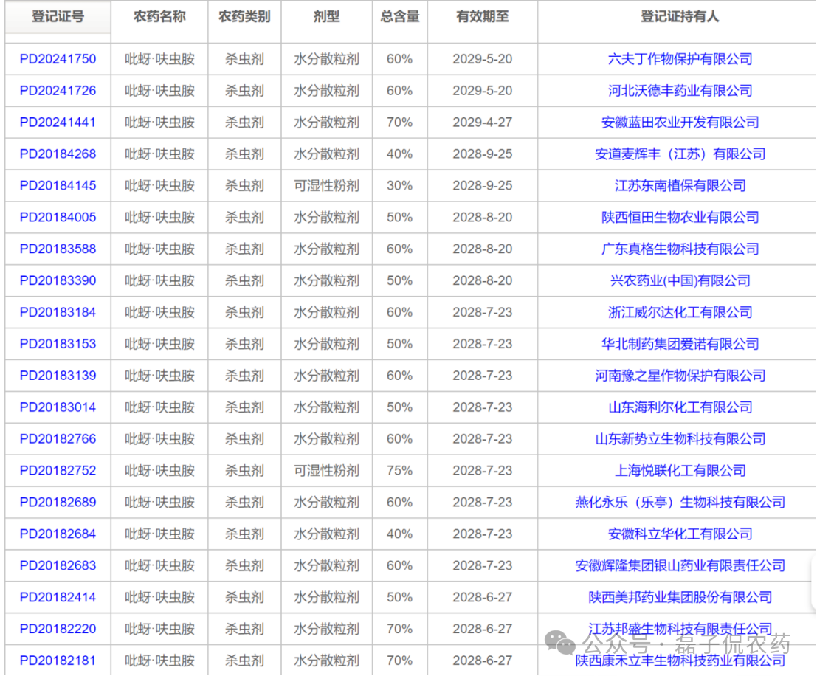Open registration PD20182683 link

(x=58, y=565)
